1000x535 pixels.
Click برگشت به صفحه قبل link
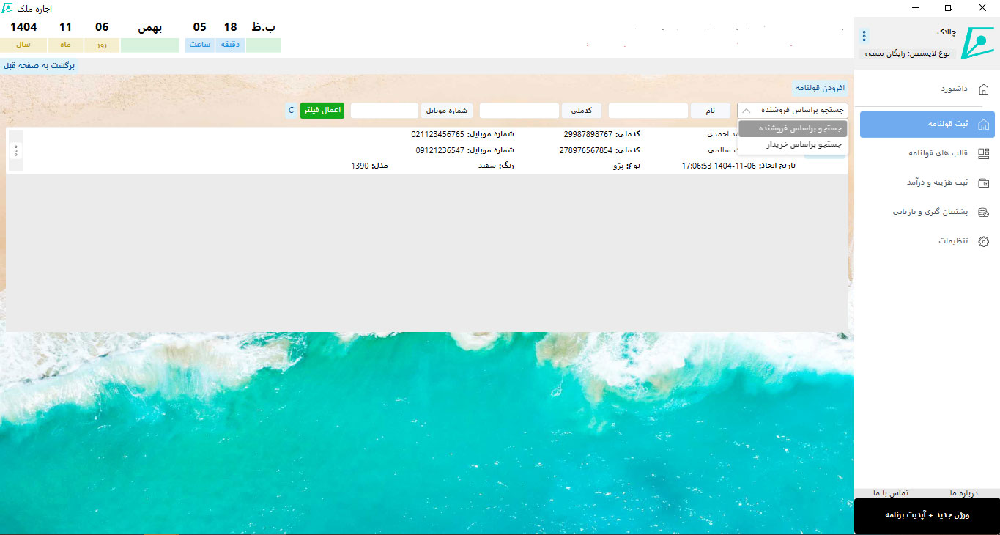point(40,65)
